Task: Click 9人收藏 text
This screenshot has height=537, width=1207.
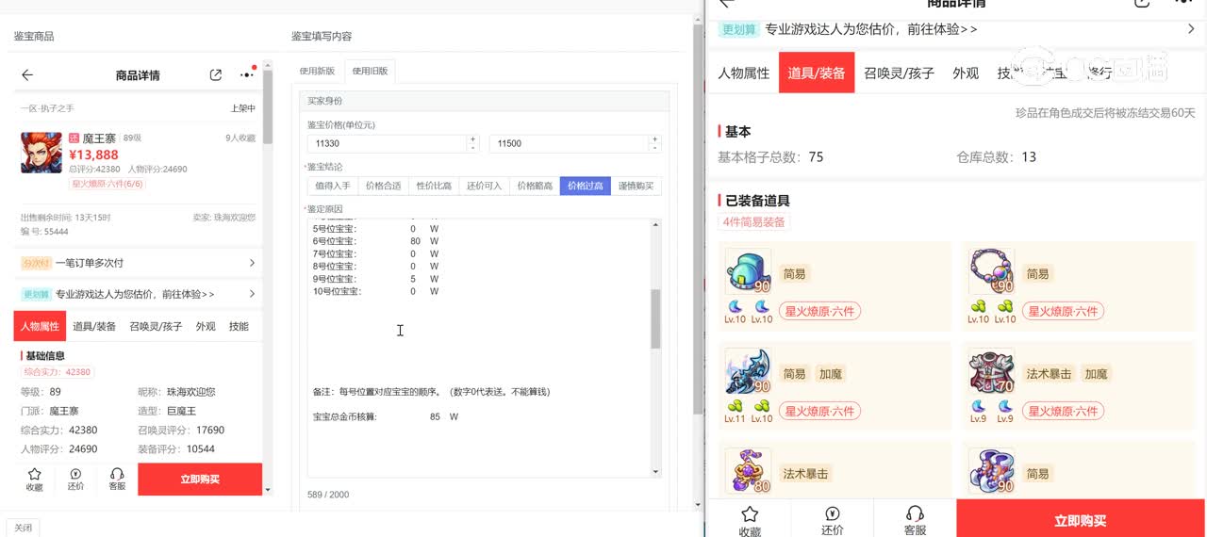Action: (x=240, y=138)
